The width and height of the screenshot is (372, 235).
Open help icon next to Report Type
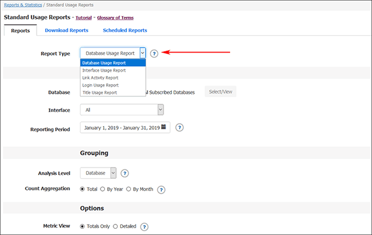tap(154, 54)
